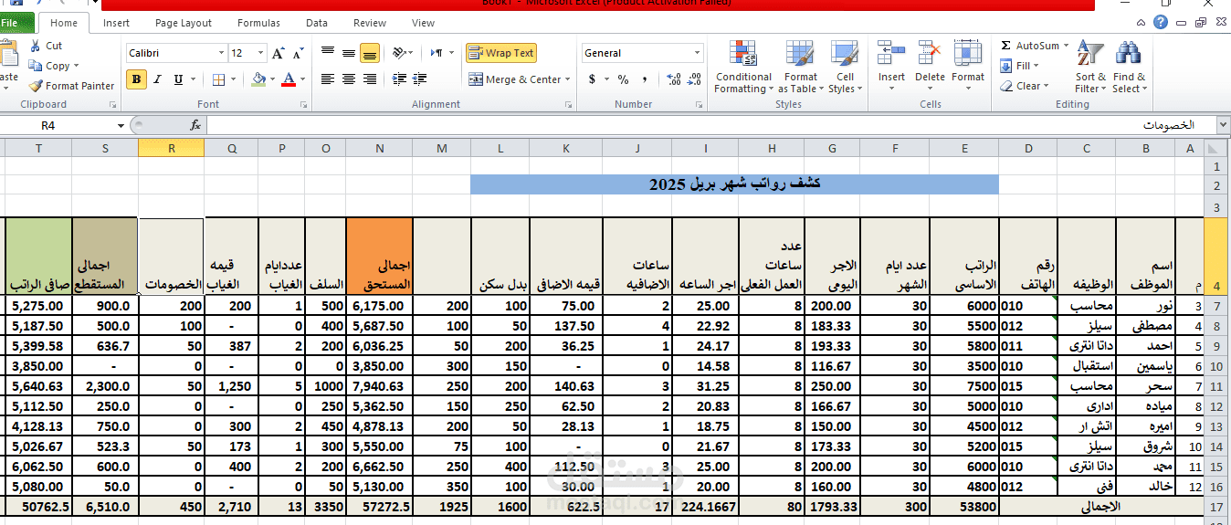
Task: Open Sort & Filter menu
Action: 1090,68
